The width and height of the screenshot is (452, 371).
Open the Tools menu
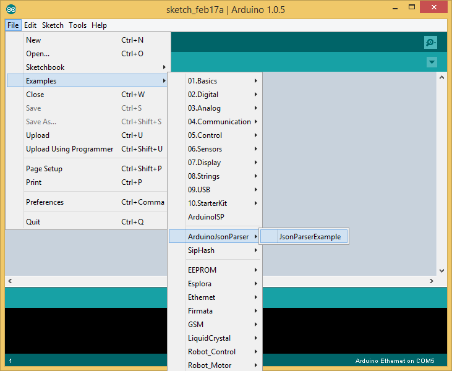click(x=77, y=25)
